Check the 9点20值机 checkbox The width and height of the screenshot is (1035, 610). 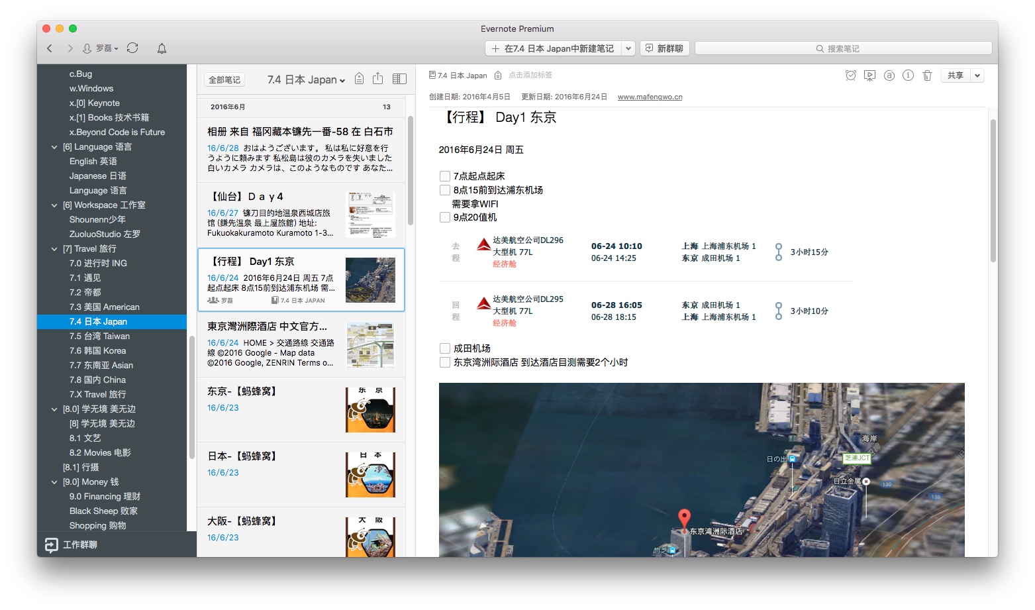445,217
